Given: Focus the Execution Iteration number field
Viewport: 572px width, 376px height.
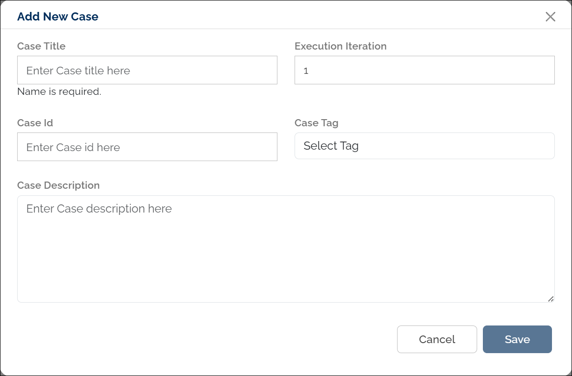Looking at the screenshot, I should pyautogui.click(x=424, y=71).
